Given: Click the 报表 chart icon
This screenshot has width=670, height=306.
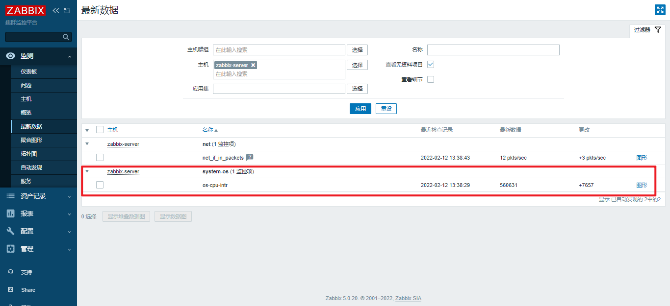Looking at the screenshot, I should 10,213.
